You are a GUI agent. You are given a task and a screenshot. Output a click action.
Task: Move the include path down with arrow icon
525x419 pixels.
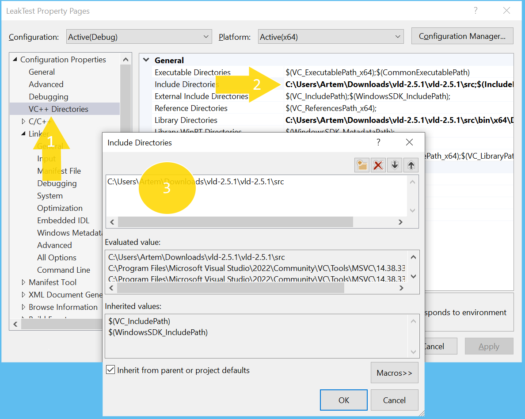tap(394, 165)
